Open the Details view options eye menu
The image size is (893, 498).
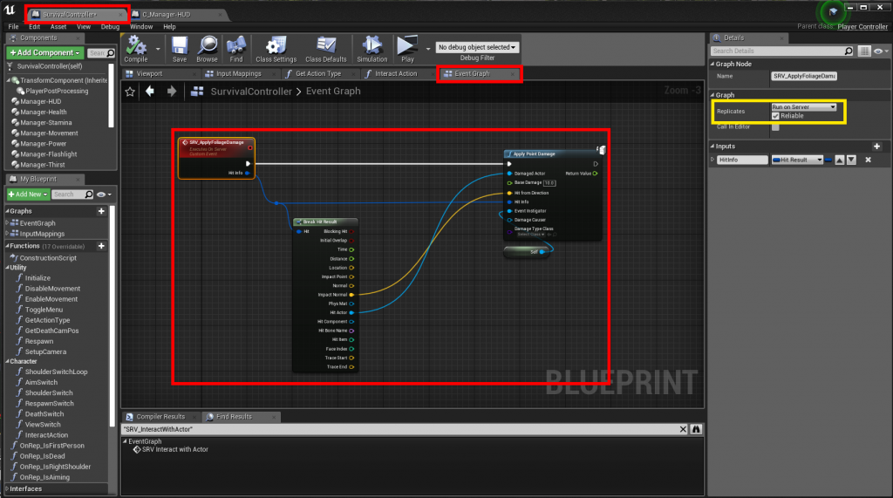[x=881, y=51]
